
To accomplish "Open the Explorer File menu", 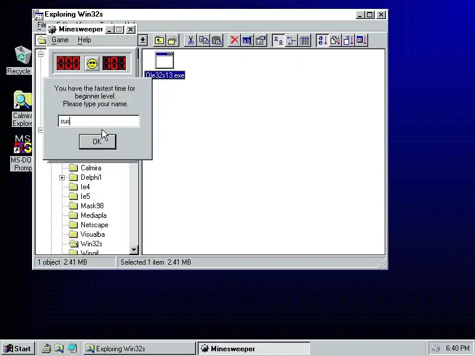I will (x=42, y=25).
